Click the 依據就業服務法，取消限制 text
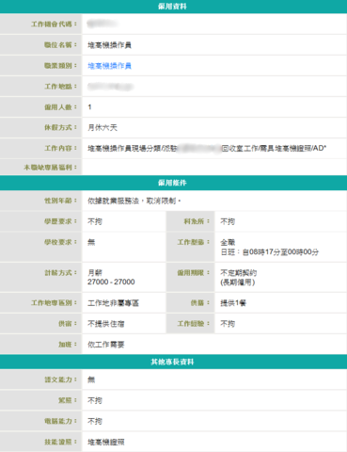The image size is (347, 452). point(134,201)
